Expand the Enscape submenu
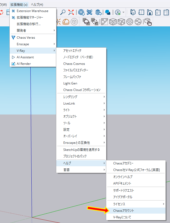The image size is (170, 223). 33,44
